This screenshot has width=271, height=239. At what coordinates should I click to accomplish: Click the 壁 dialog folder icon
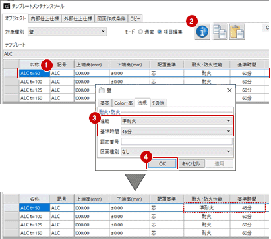(x=102, y=90)
